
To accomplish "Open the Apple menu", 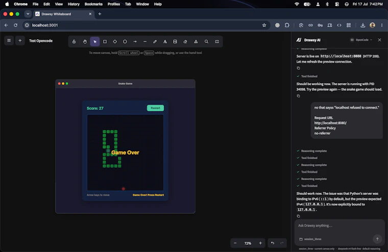I will tap(7, 4).
